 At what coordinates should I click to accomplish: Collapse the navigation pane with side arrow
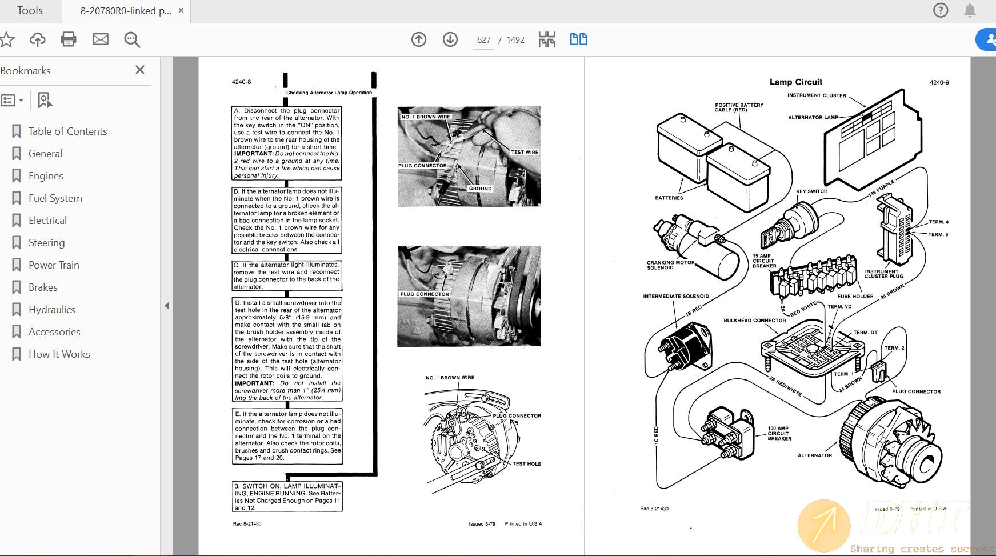tap(166, 306)
